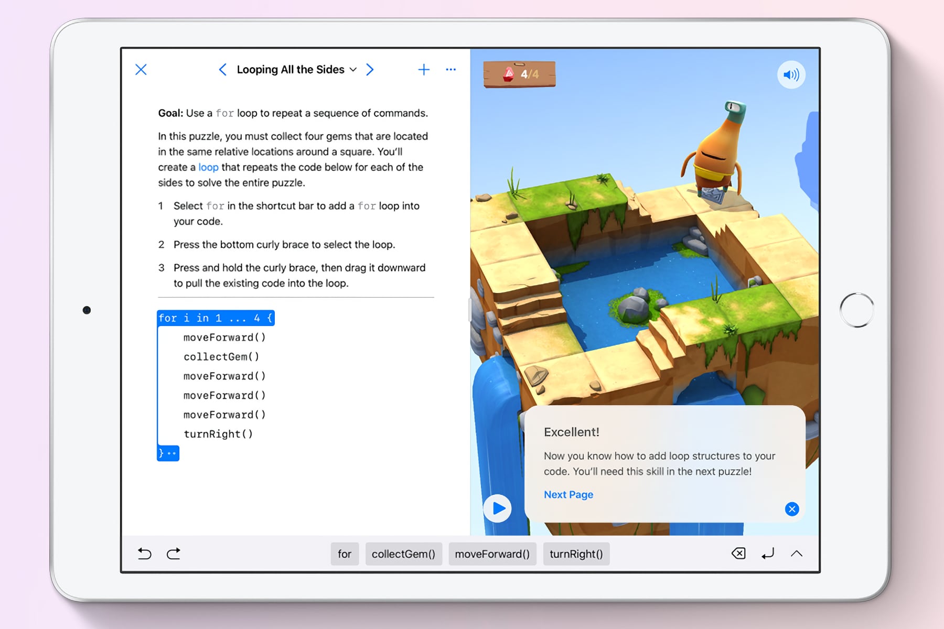Click the gem counter 4/4 sign
Viewport: 944px width, 629px height.
pyautogui.click(x=519, y=74)
